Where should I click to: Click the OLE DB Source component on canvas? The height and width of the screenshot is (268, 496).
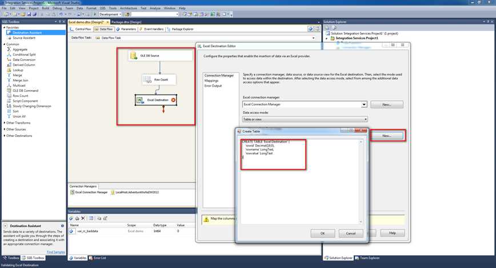pos(161,55)
